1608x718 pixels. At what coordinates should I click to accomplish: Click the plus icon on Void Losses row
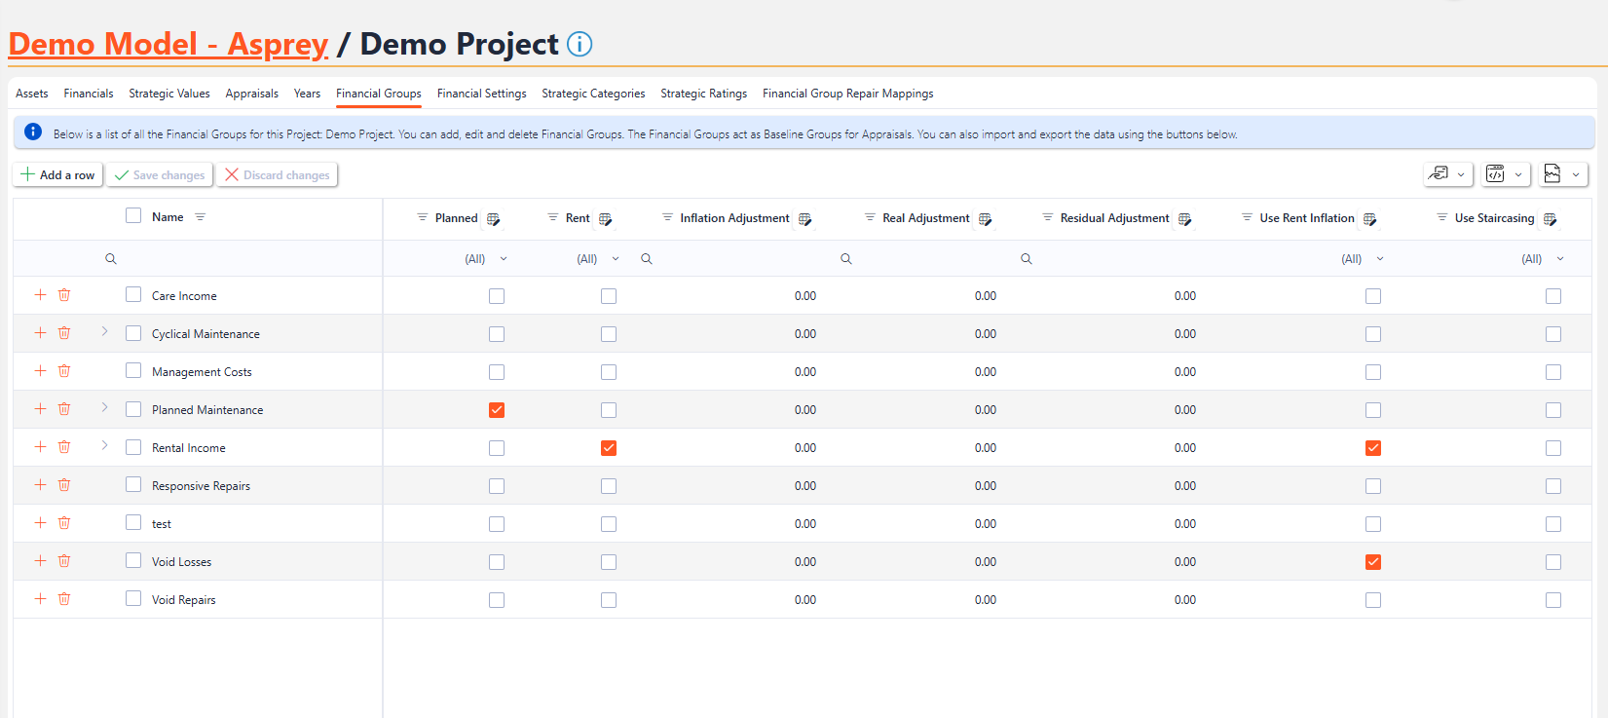[x=40, y=561]
